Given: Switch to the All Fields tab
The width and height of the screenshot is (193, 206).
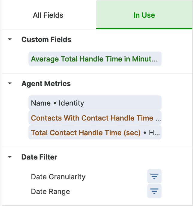Looking at the screenshot, I should [48, 15].
